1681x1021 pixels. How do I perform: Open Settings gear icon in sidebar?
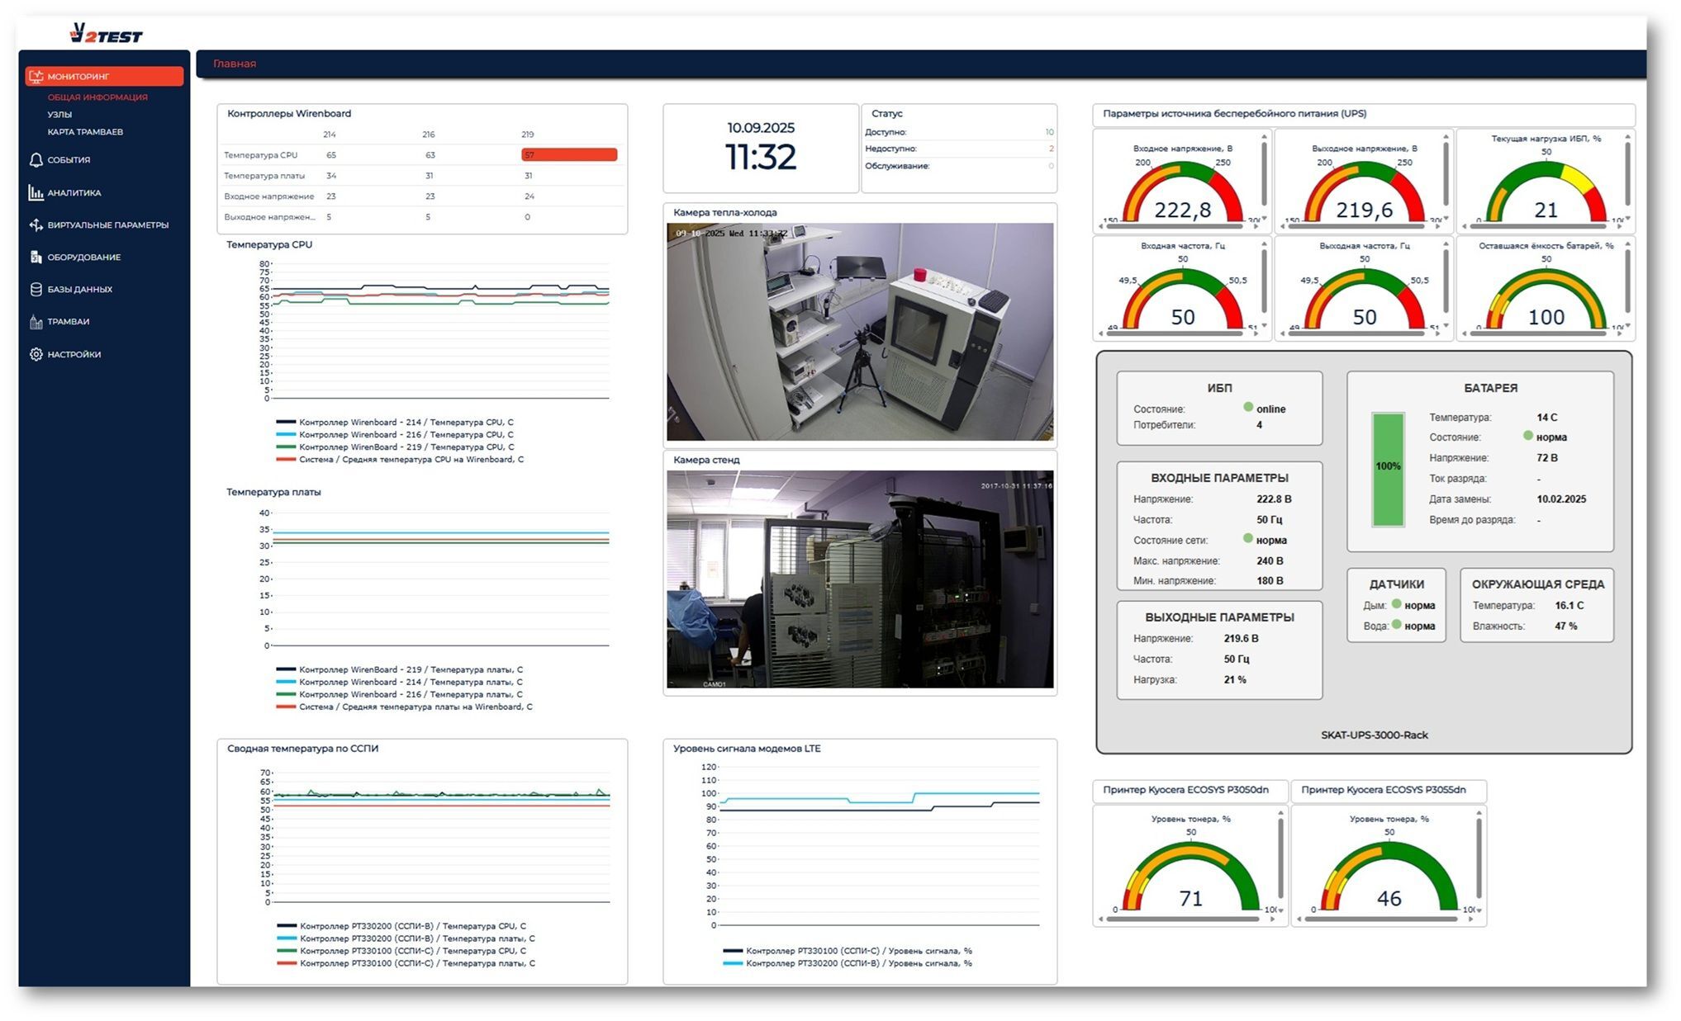pyautogui.click(x=36, y=354)
